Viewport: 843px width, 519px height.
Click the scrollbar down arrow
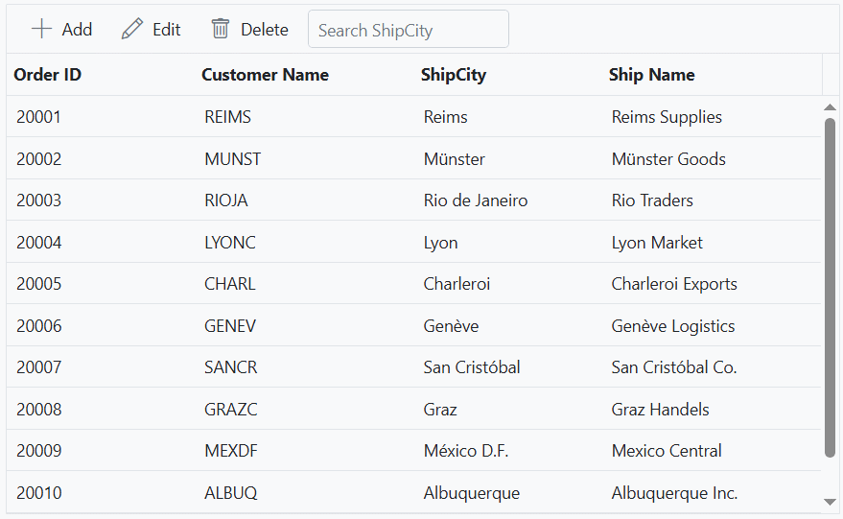point(830,502)
